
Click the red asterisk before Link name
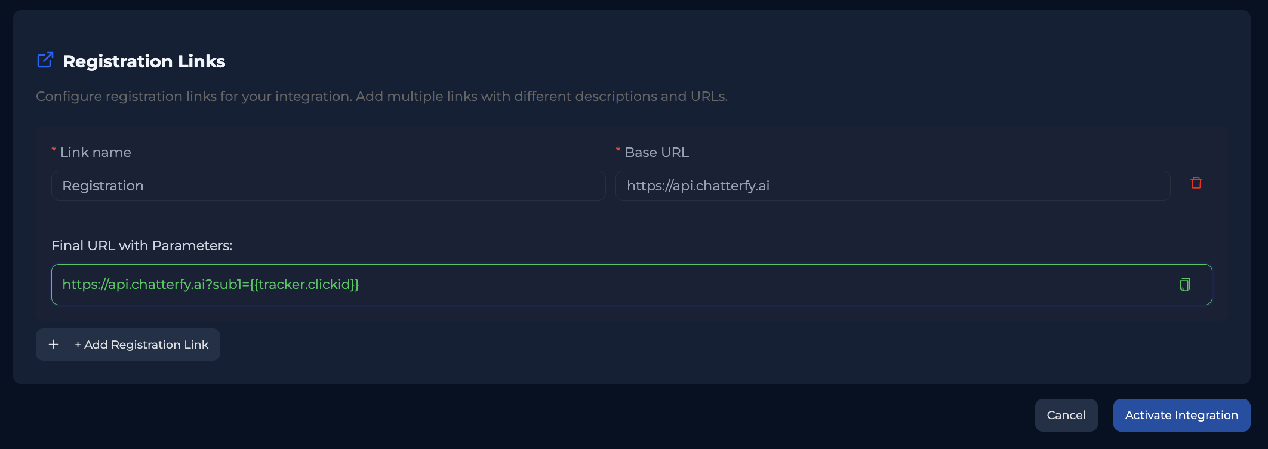click(54, 150)
